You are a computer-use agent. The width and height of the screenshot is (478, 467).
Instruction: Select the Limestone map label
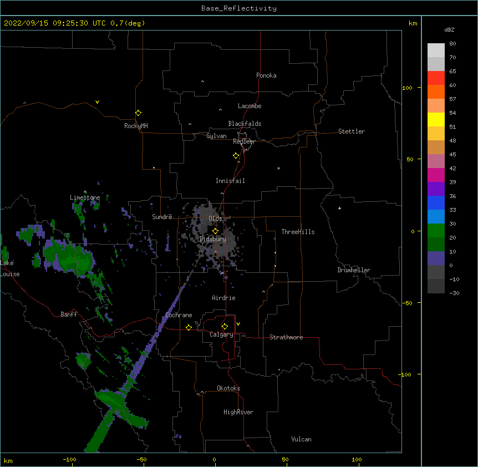pos(85,197)
